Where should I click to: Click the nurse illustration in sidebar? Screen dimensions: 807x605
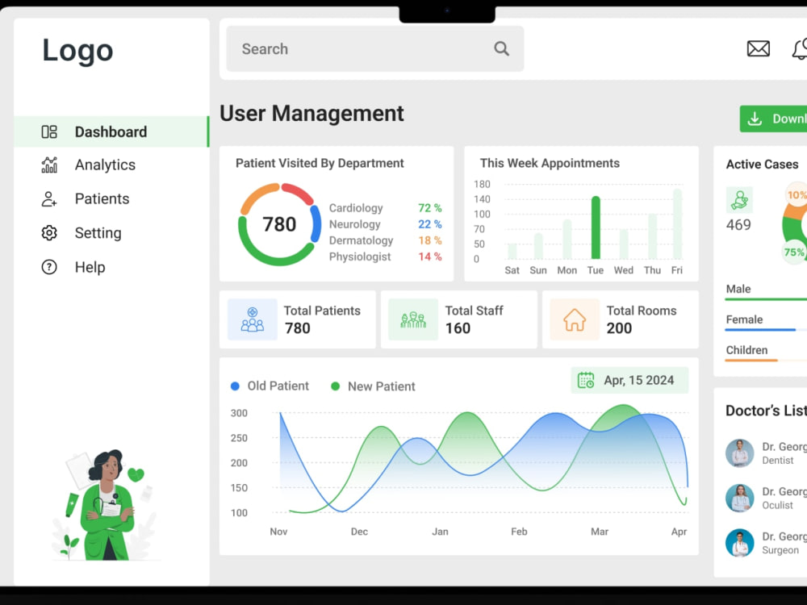click(x=106, y=505)
